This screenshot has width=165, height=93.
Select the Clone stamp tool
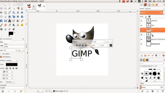(x=18, y=25)
